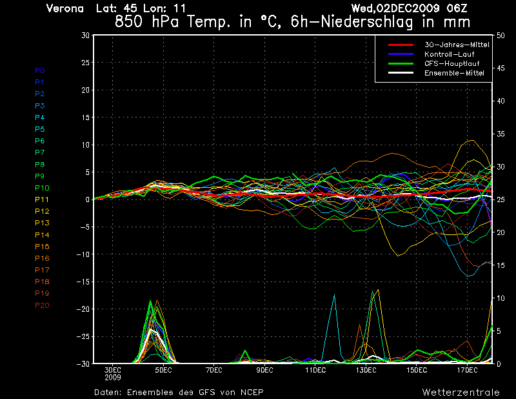516x399 pixels.
Task: Select the P20 ensemble member label
Action: coord(42,305)
